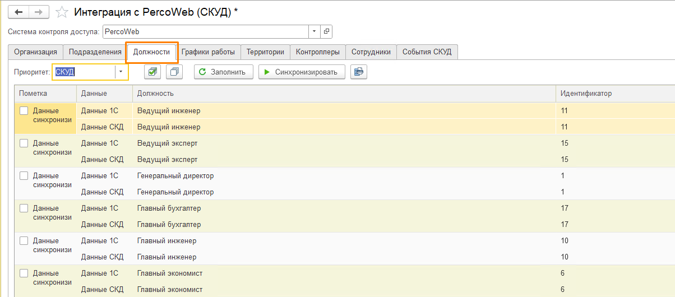Viewport: 675px width, 297px height.
Task: Tick the checkbox for Ведущий инженер row
Action: 24,111
